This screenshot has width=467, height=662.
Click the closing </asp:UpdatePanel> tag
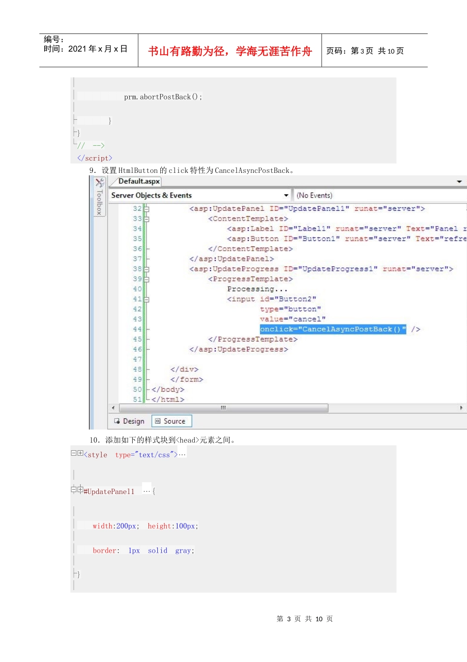point(232,259)
